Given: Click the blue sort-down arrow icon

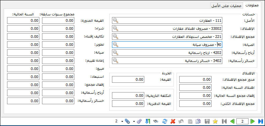Looking at the screenshot, I should tap(148, 121).
